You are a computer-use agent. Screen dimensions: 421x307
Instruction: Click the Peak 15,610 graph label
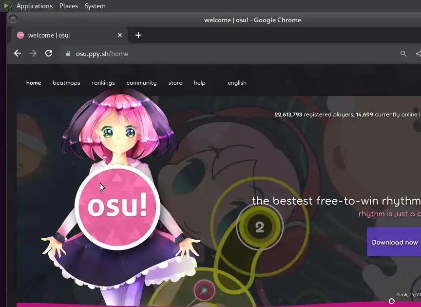tap(408, 295)
